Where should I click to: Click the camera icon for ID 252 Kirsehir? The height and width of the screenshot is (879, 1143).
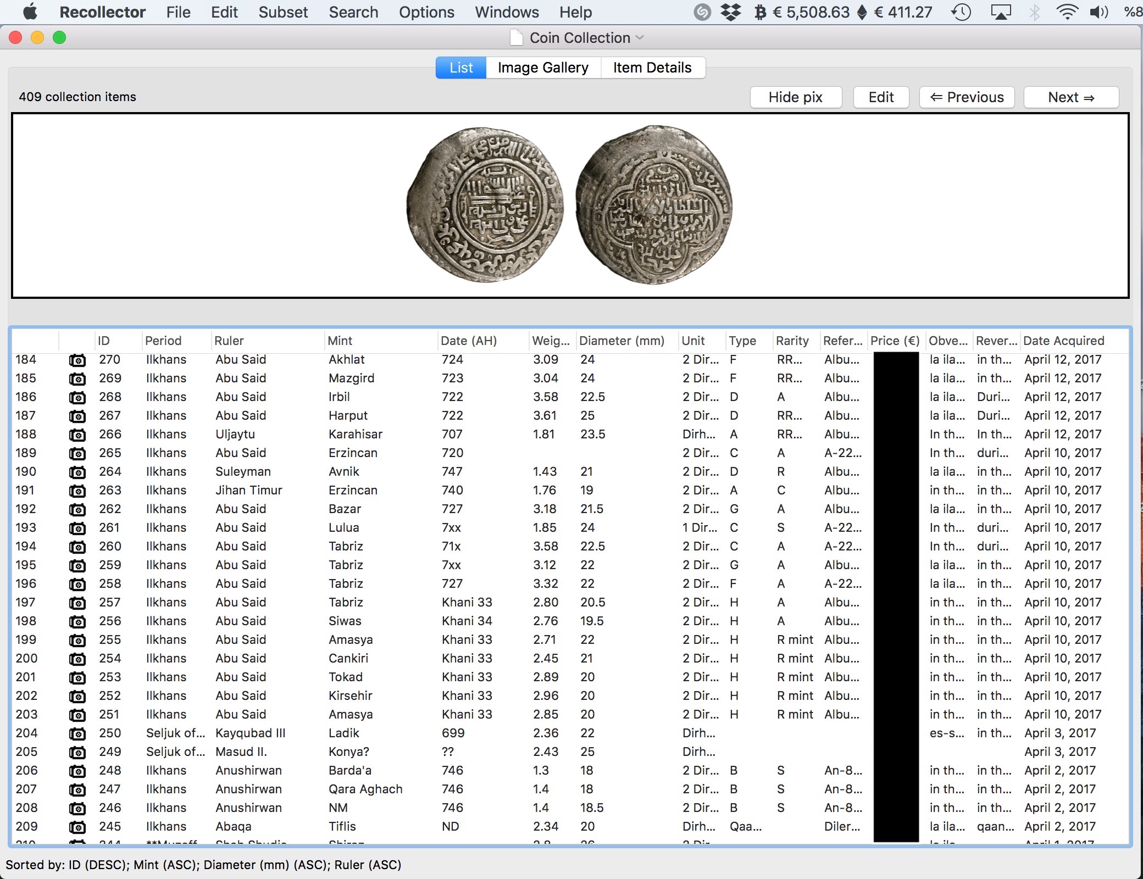tap(77, 697)
